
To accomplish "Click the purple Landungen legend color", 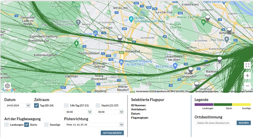I will [204, 105].
